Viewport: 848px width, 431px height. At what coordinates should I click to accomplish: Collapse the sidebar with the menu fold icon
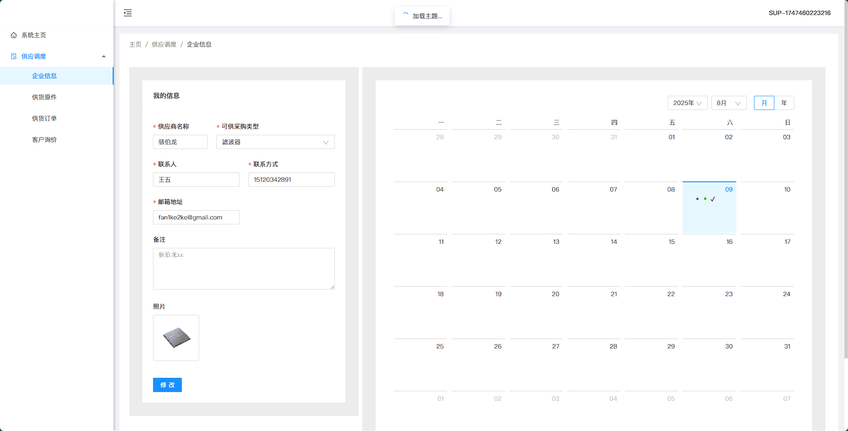click(128, 13)
